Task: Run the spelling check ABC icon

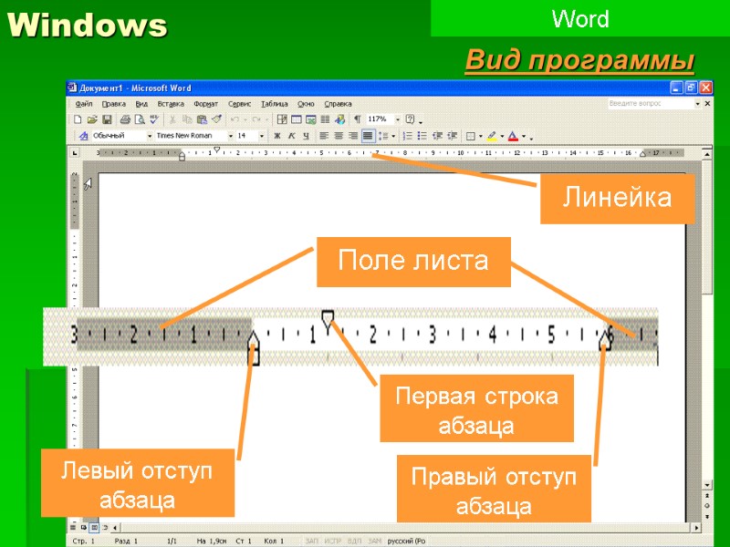Action: 153,119
